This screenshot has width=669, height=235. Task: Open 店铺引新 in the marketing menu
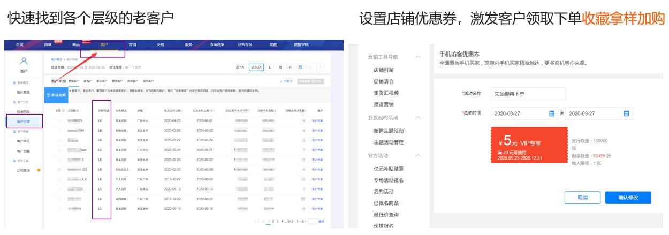[x=384, y=70]
